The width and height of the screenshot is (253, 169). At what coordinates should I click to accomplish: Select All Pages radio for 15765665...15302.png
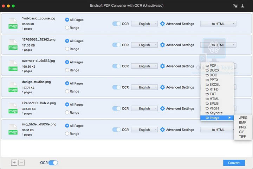(67, 41)
